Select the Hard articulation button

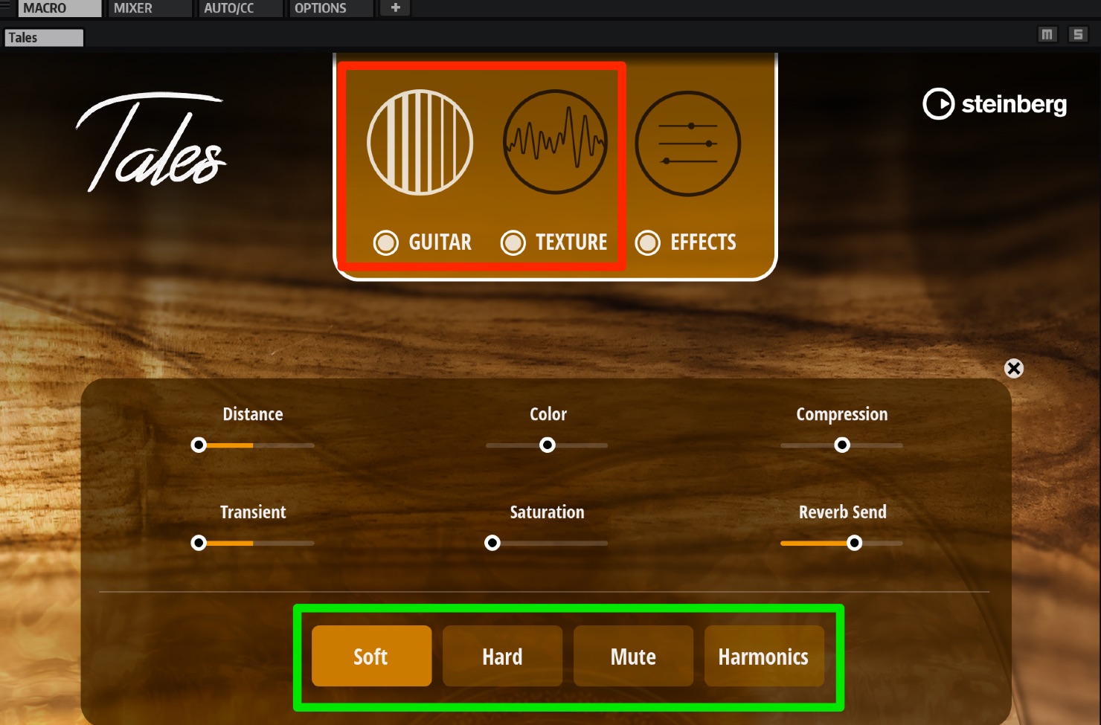pos(502,656)
